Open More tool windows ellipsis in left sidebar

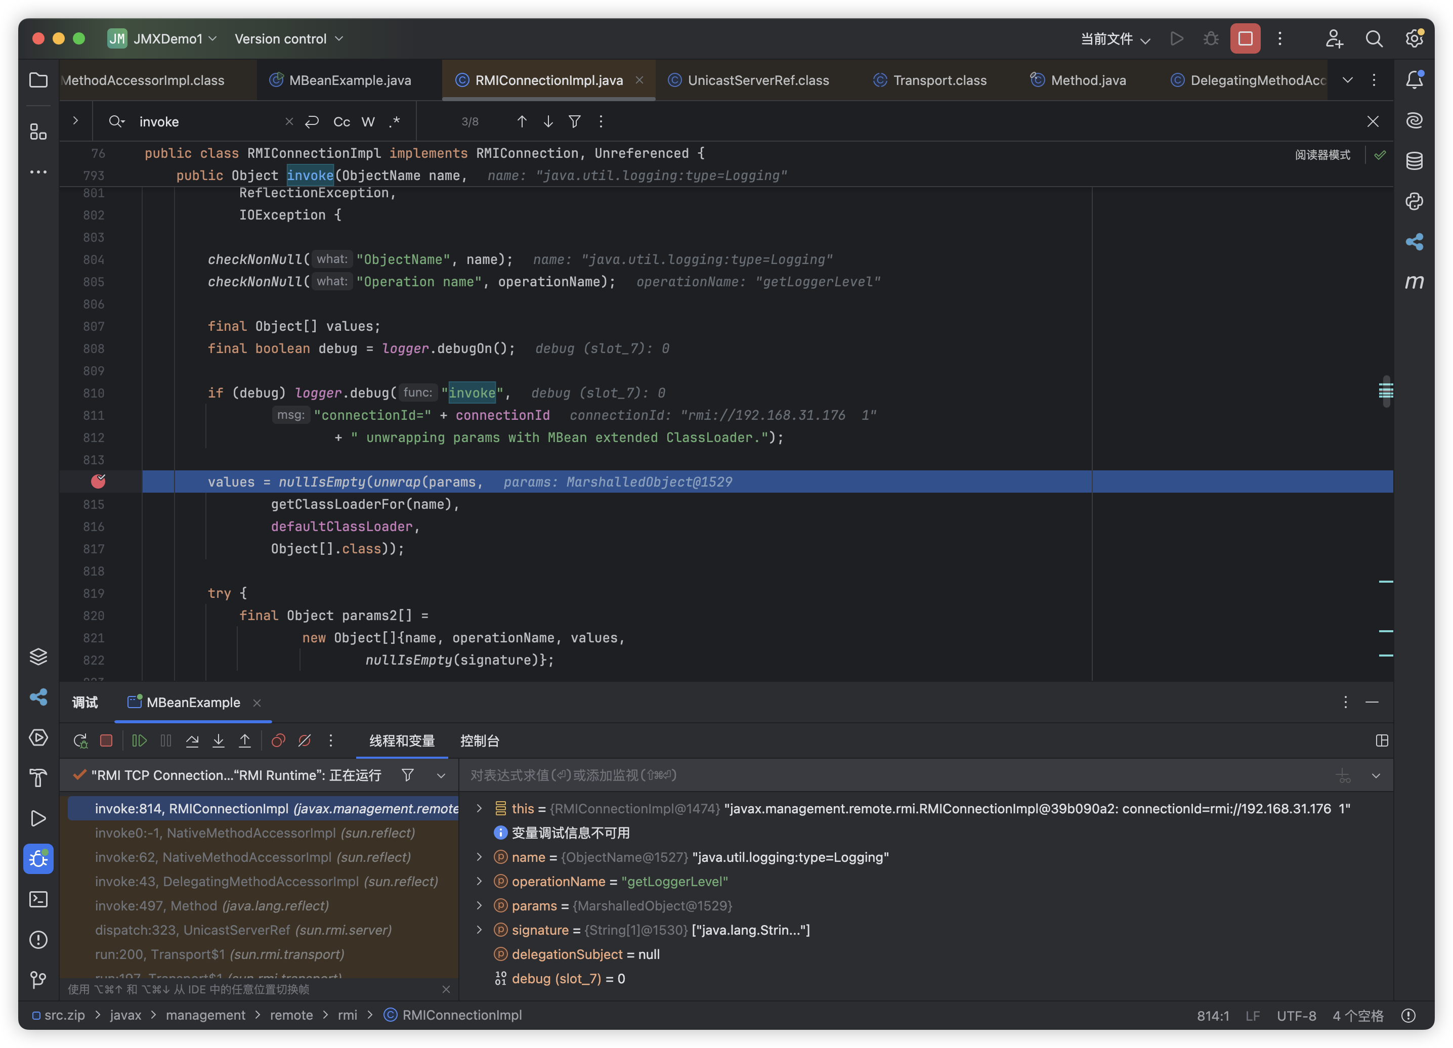tap(38, 171)
